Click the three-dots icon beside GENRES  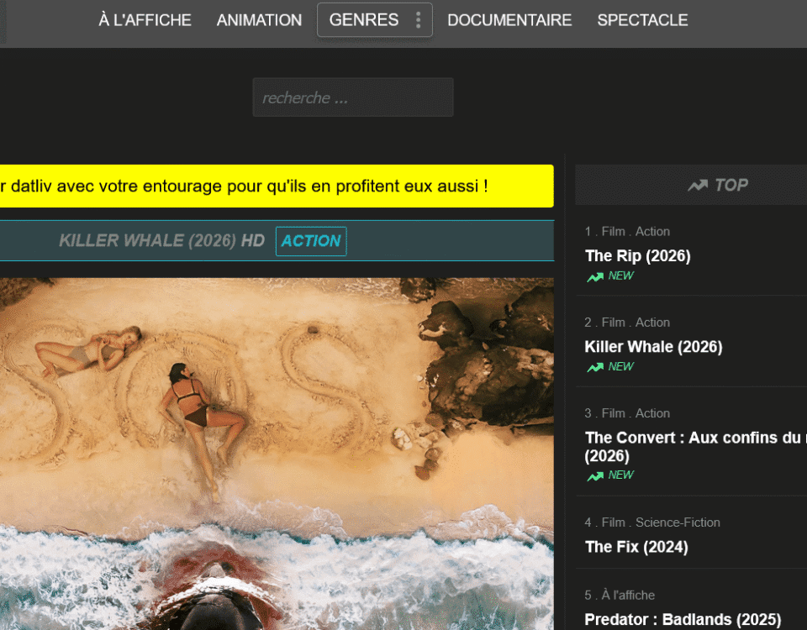tap(418, 20)
